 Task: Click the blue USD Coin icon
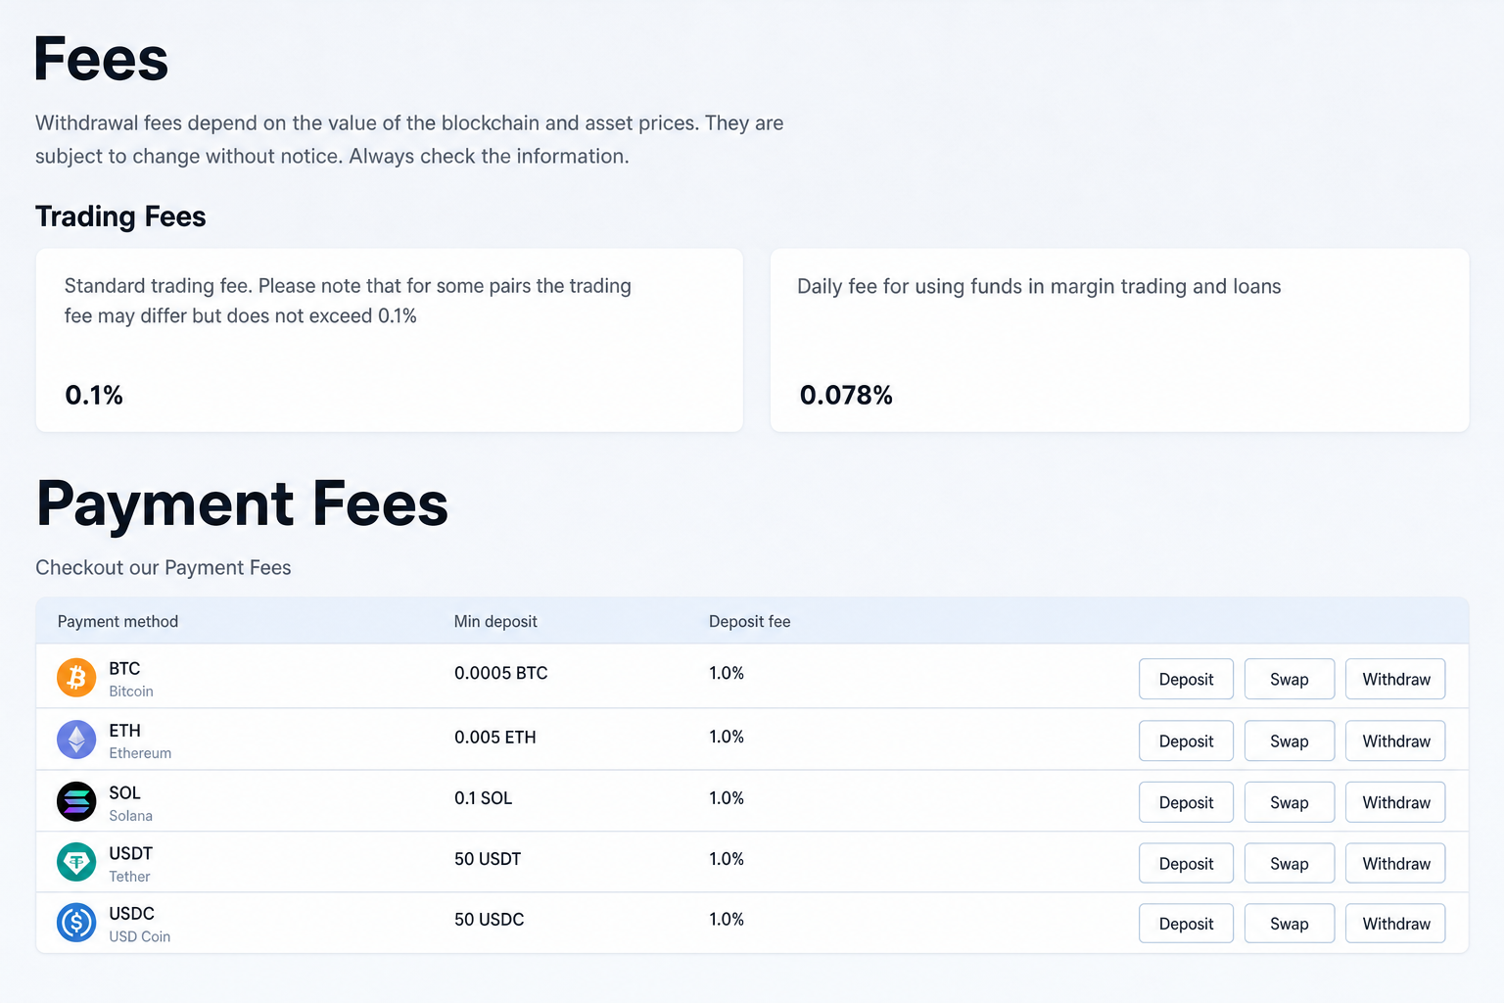76,923
